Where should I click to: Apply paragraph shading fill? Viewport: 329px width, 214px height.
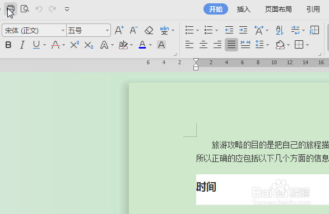[x=280, y=45]
